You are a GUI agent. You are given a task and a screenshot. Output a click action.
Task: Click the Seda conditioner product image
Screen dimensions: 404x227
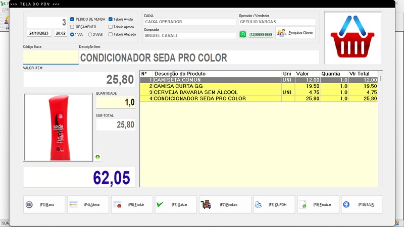tap(58, 128)
